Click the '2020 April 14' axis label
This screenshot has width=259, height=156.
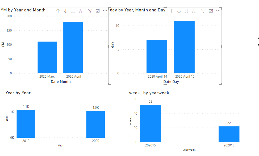tap(157, 77)
